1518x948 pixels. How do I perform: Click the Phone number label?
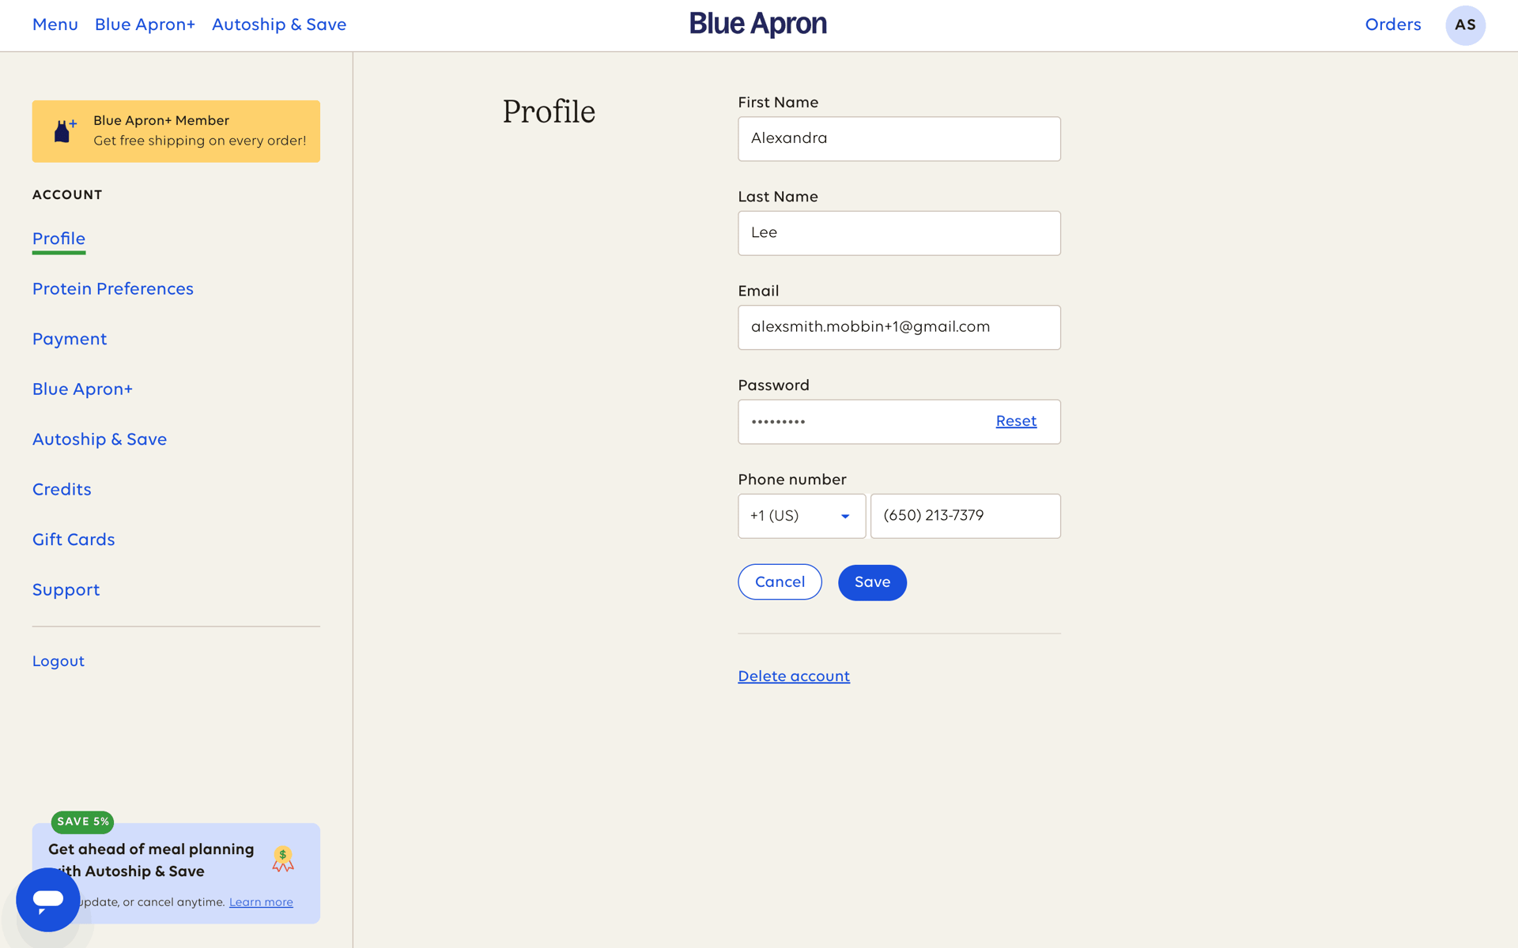[791, 480]
